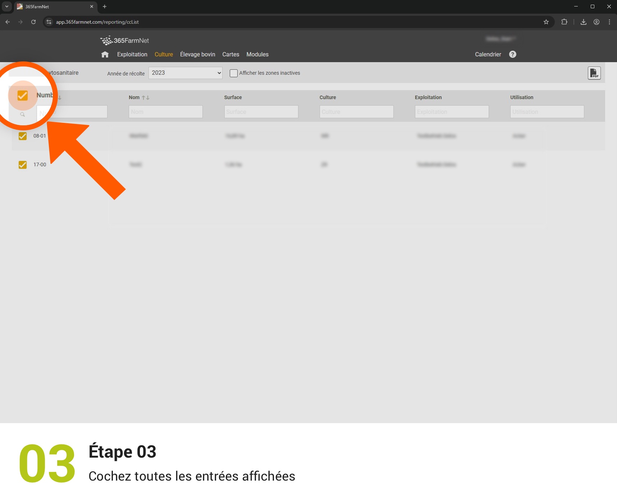Enable Afficher les zones inactives
Image resolution: width=617 pixels, height=500 pixels.
point(234,73)
